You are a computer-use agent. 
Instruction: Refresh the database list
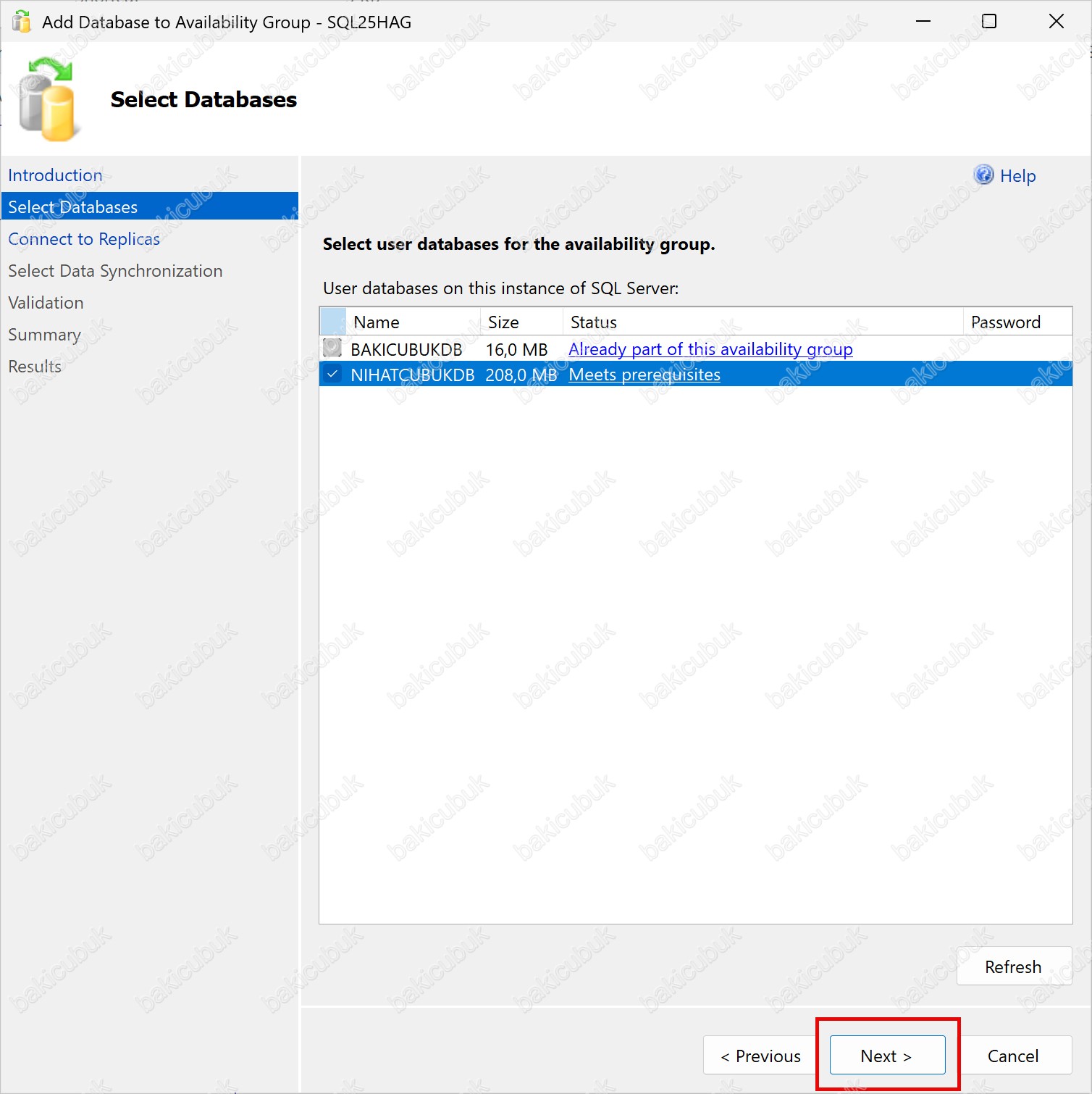click(1012, 966)
